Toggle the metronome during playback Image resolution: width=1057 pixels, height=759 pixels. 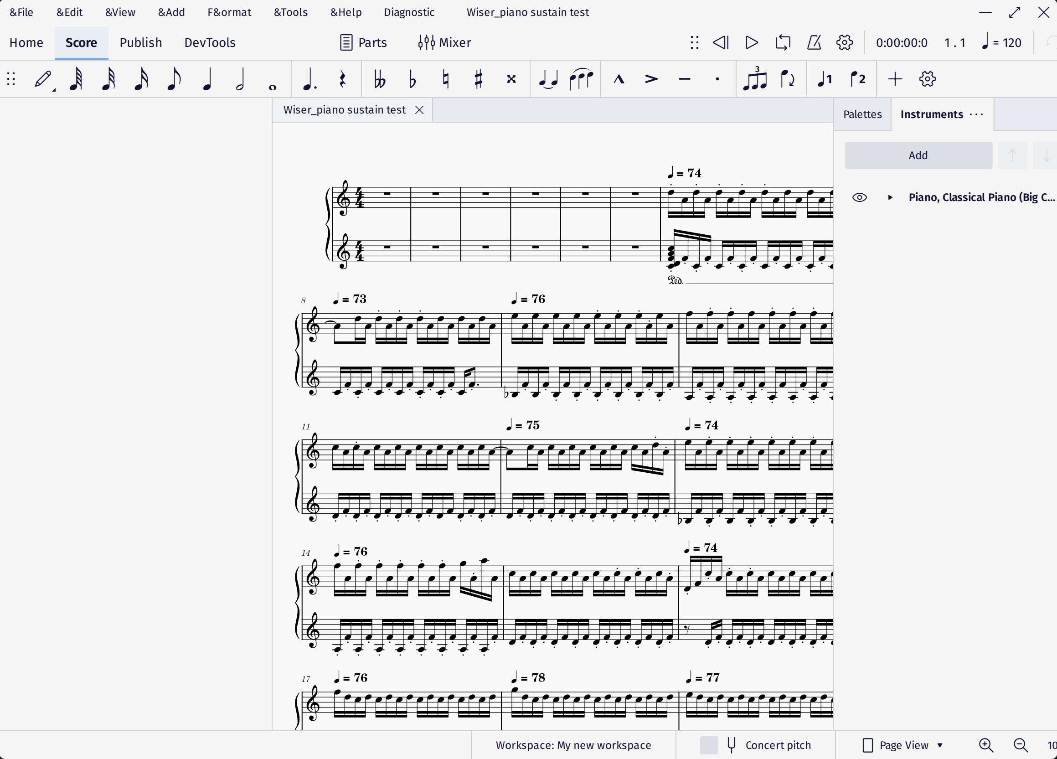coord(813,42)
